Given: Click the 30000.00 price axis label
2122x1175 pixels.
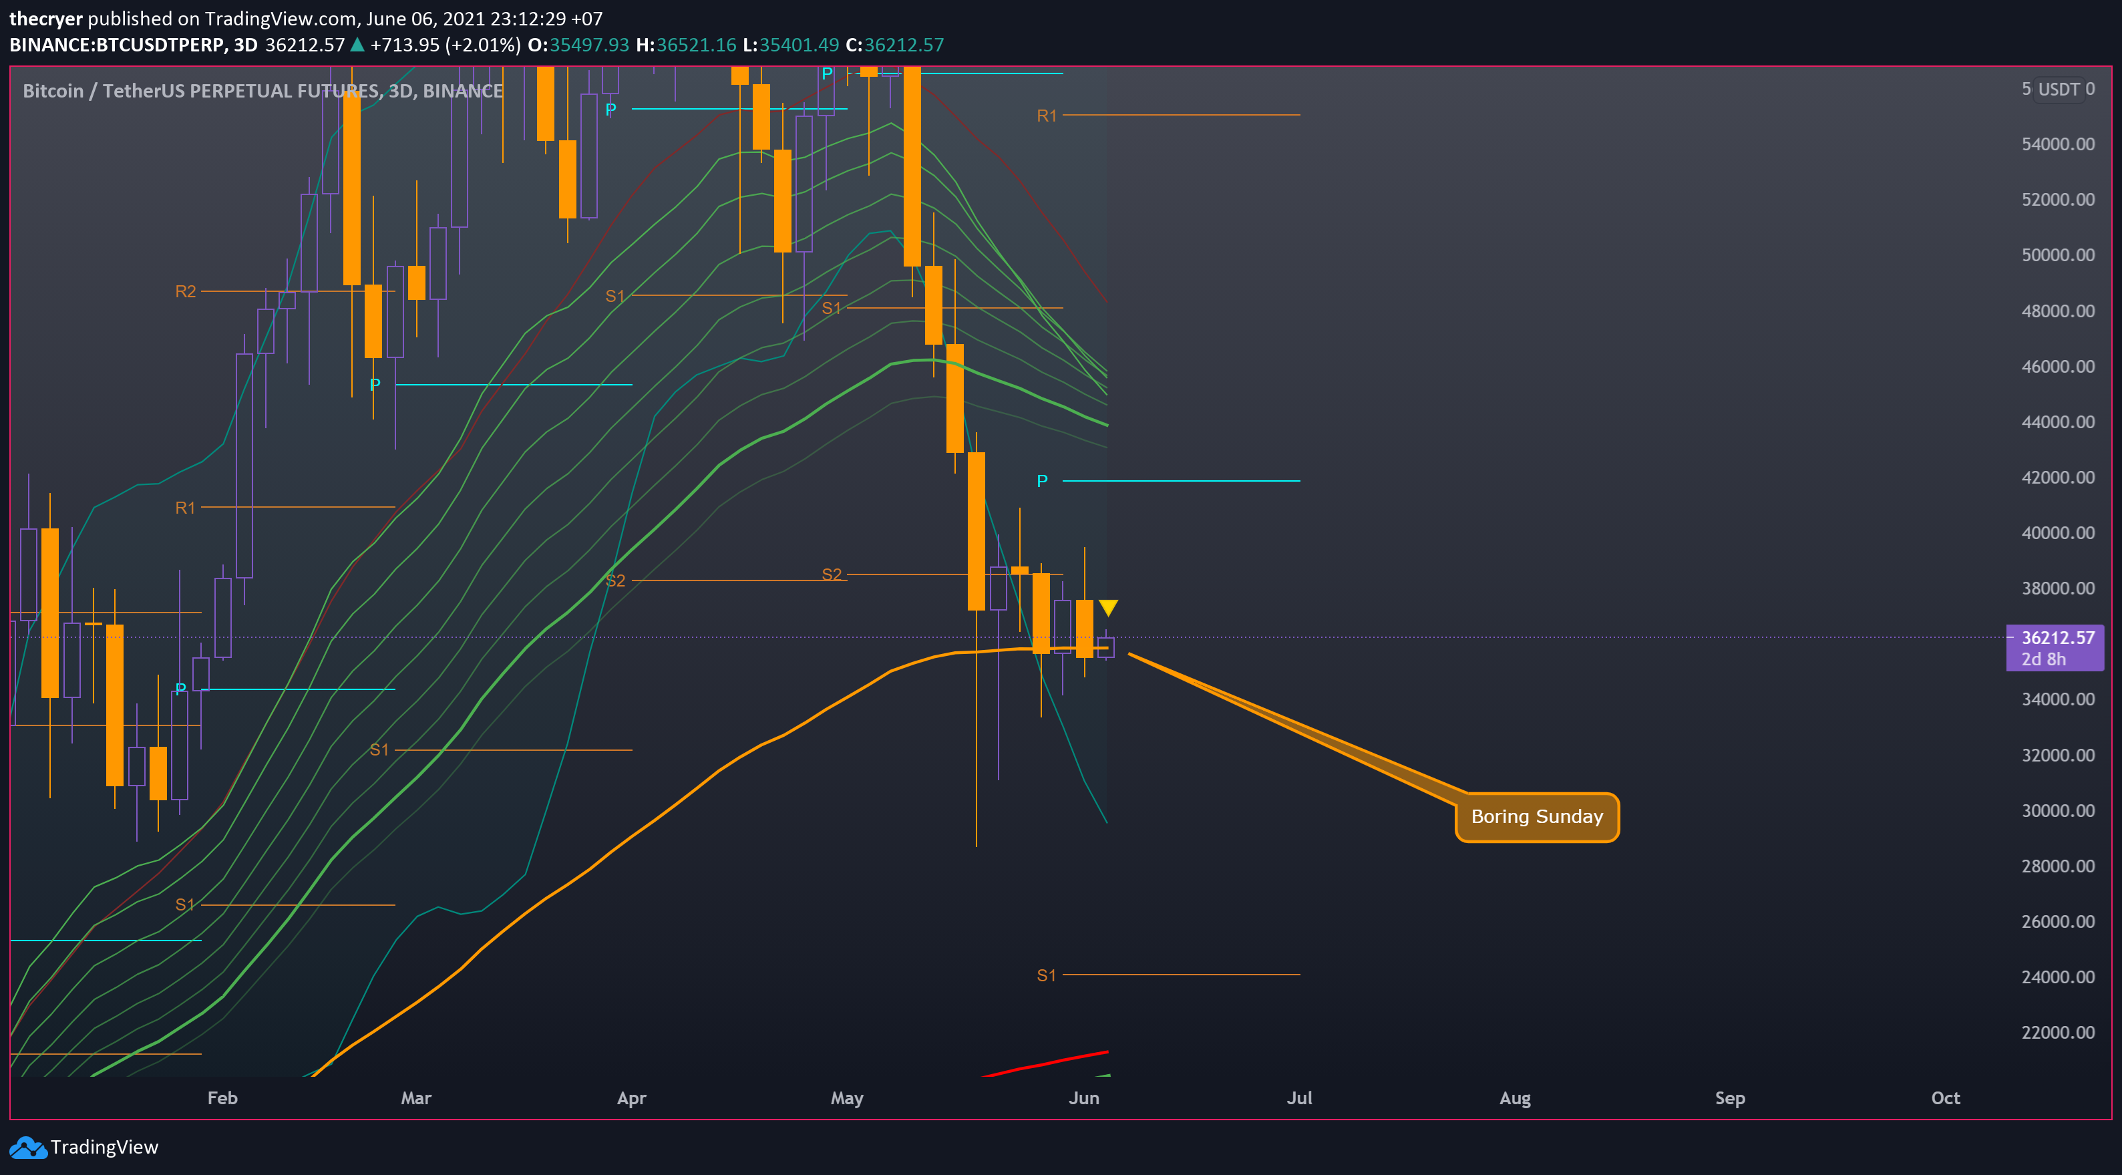Looking at the screenshot, I should tap(2058, 810).
